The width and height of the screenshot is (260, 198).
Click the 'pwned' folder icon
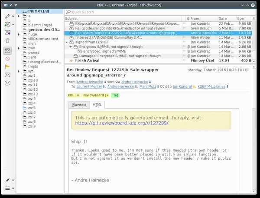25,53
